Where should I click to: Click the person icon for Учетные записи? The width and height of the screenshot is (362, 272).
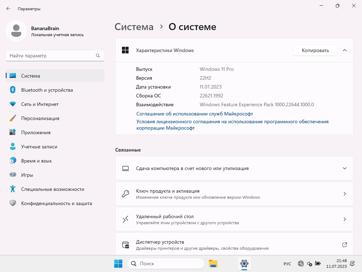[13, 146]
